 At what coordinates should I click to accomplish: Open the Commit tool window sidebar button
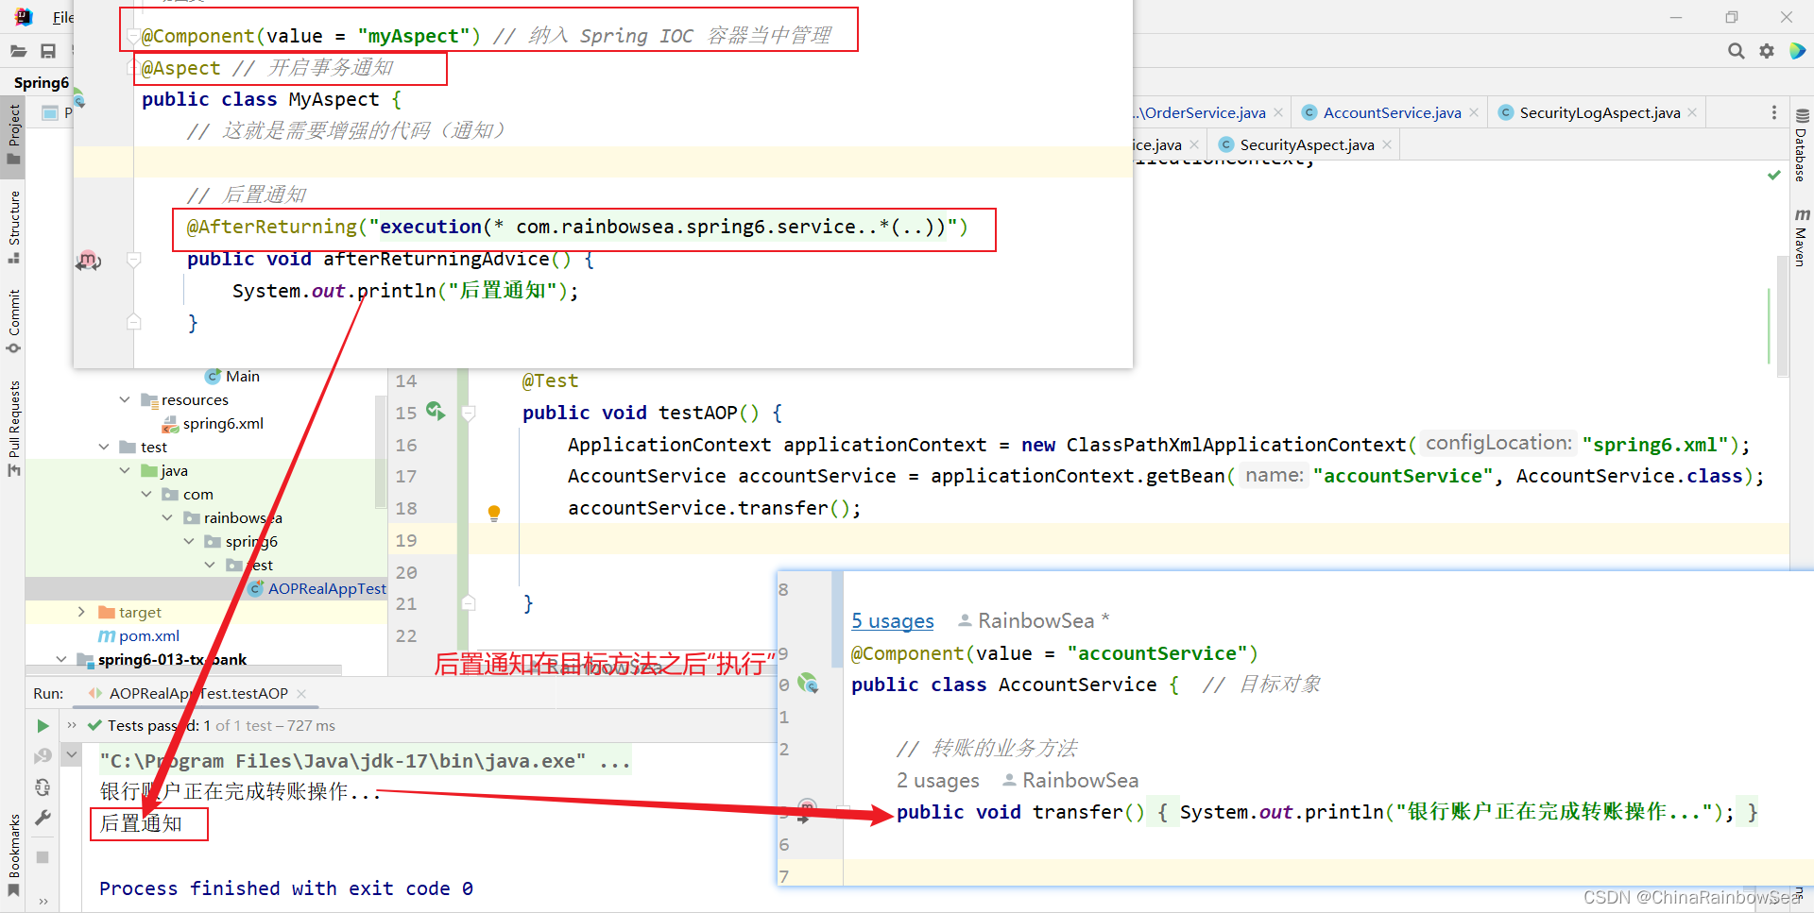(x=13, y=321)
